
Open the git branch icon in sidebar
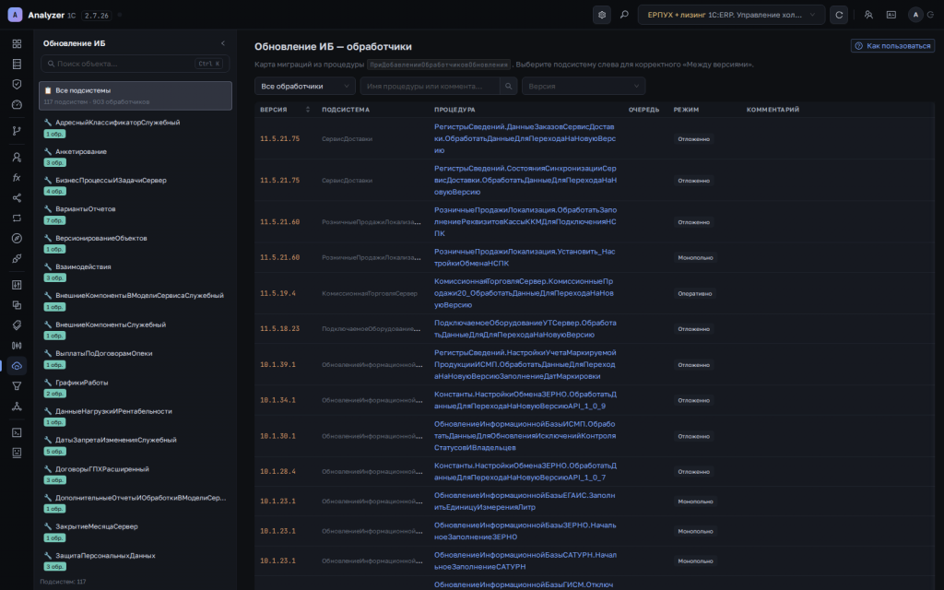click(17, 131)
